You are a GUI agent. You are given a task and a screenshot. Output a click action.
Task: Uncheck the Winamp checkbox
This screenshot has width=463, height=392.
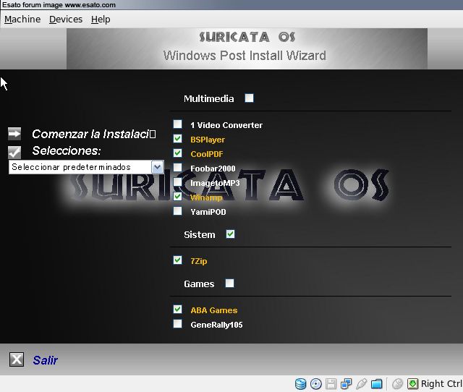[177, 196]
